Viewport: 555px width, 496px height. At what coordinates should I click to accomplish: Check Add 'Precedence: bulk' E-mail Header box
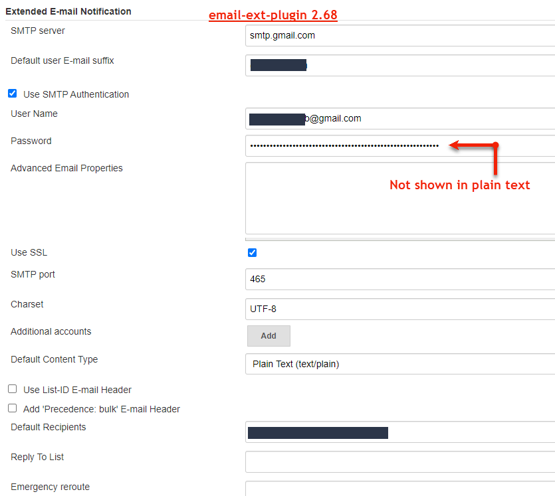[x=12, y=408]
